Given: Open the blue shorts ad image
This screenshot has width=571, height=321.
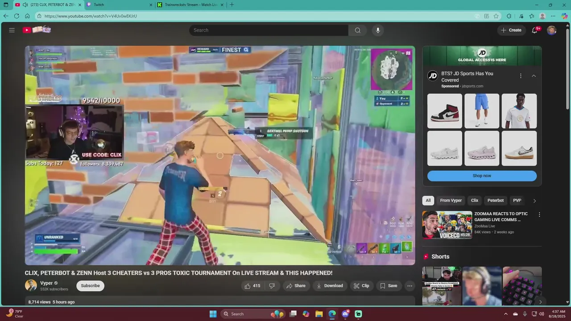Looking at the screenshot, I should pyautogui.click(x=482, y=111).
